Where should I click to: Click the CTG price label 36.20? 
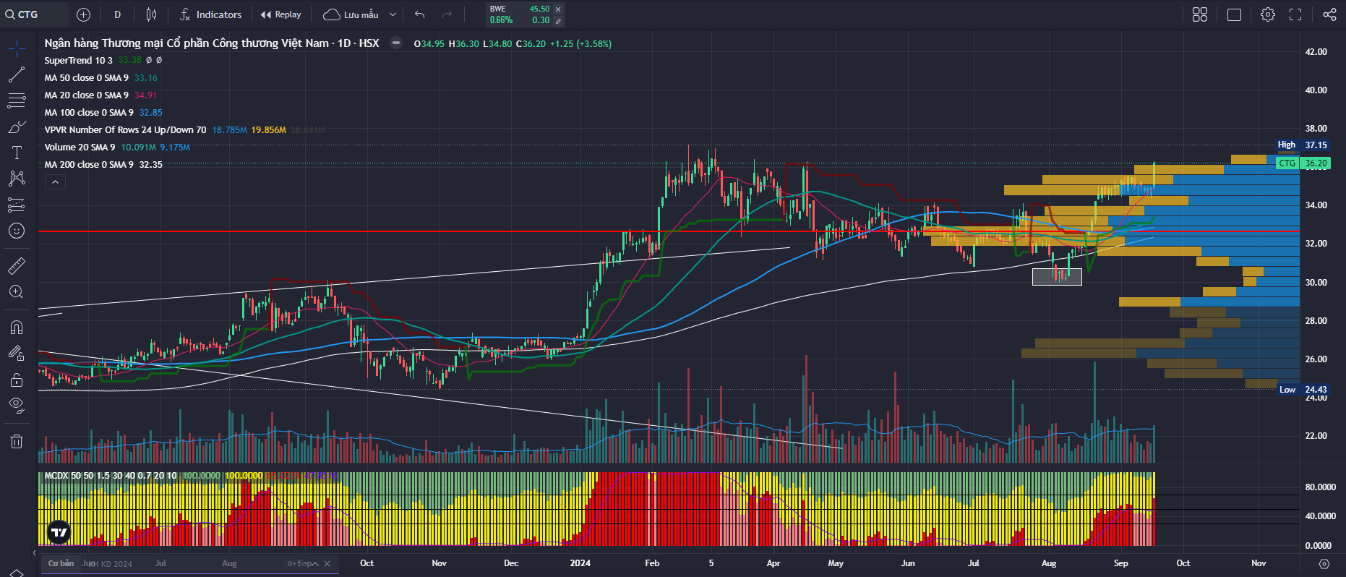(x=1304, y=163)
